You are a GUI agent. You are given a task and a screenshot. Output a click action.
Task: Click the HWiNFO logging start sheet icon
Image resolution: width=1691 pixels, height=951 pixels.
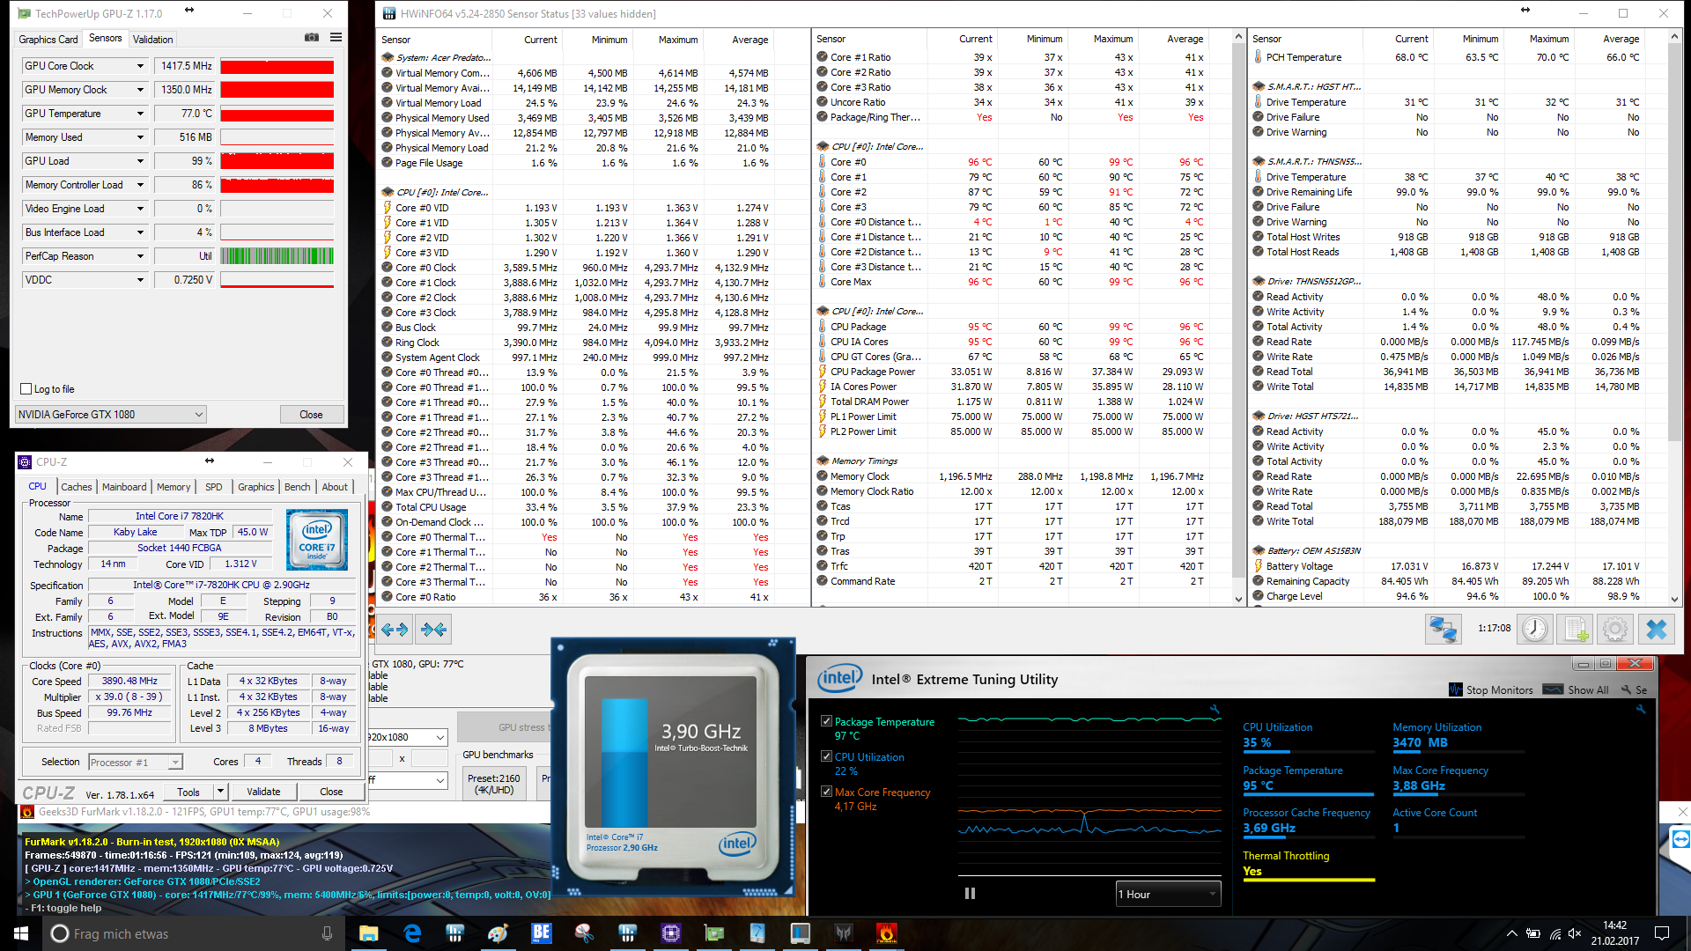click(x=1575, y=629)
